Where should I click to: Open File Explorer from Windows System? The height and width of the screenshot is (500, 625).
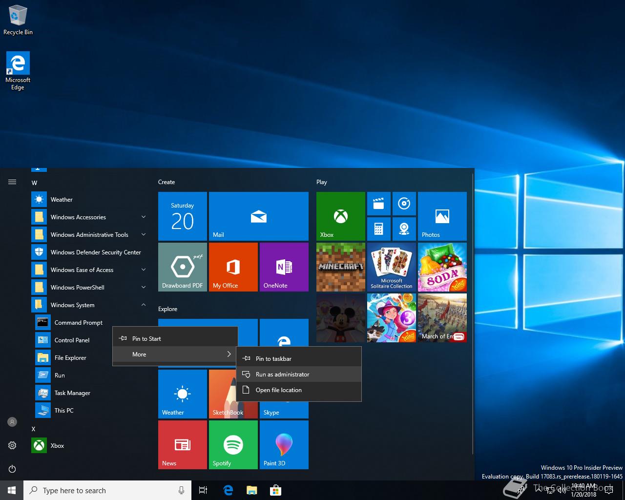(72, 357)
